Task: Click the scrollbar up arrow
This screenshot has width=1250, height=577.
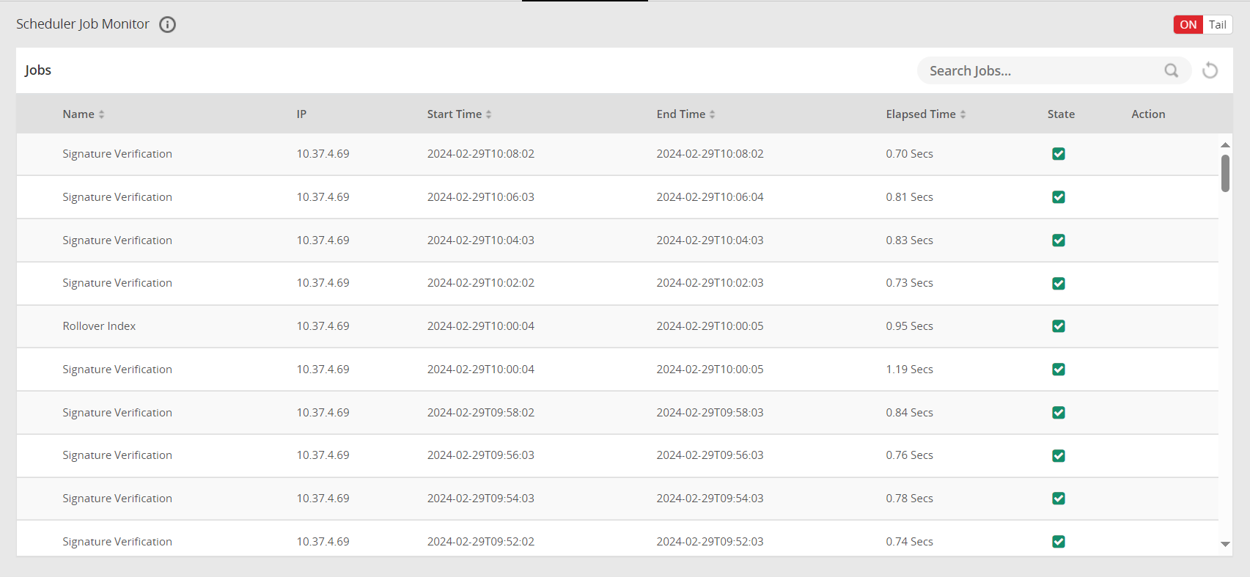Action: (1224, 145)
